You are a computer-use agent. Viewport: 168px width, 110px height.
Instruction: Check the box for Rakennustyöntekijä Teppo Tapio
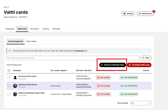(x=9, y=94)
